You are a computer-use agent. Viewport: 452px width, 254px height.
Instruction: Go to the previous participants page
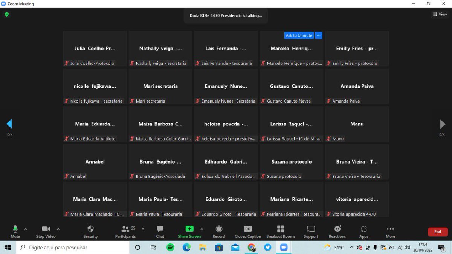point(9,124)
